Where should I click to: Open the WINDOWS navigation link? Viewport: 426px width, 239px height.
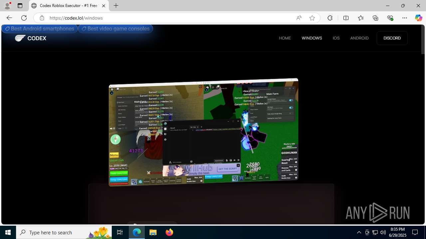tap(312, 38)
